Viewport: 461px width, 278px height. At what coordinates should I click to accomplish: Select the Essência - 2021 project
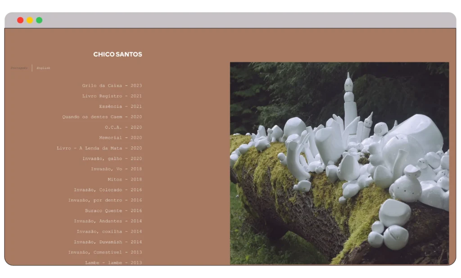pyautogui.click(x=120, y=106)
